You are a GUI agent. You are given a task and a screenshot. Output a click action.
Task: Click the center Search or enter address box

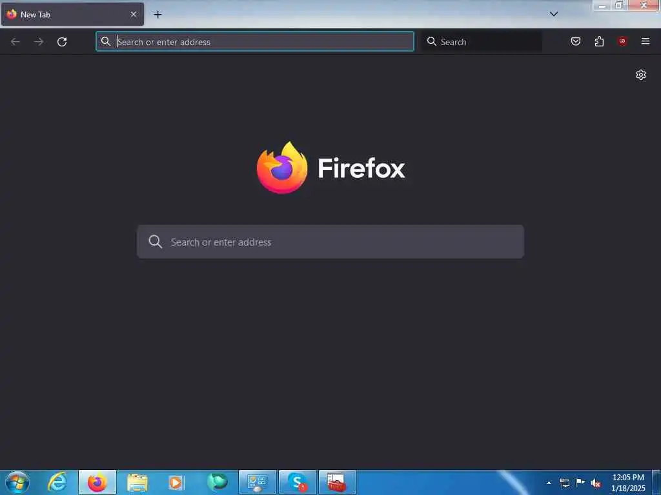330,242
